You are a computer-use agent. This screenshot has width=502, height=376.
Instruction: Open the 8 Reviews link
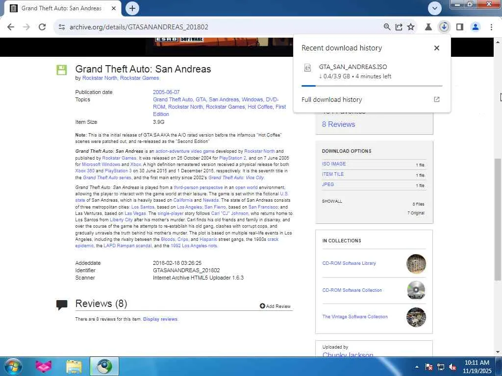(x=338, y=124)
